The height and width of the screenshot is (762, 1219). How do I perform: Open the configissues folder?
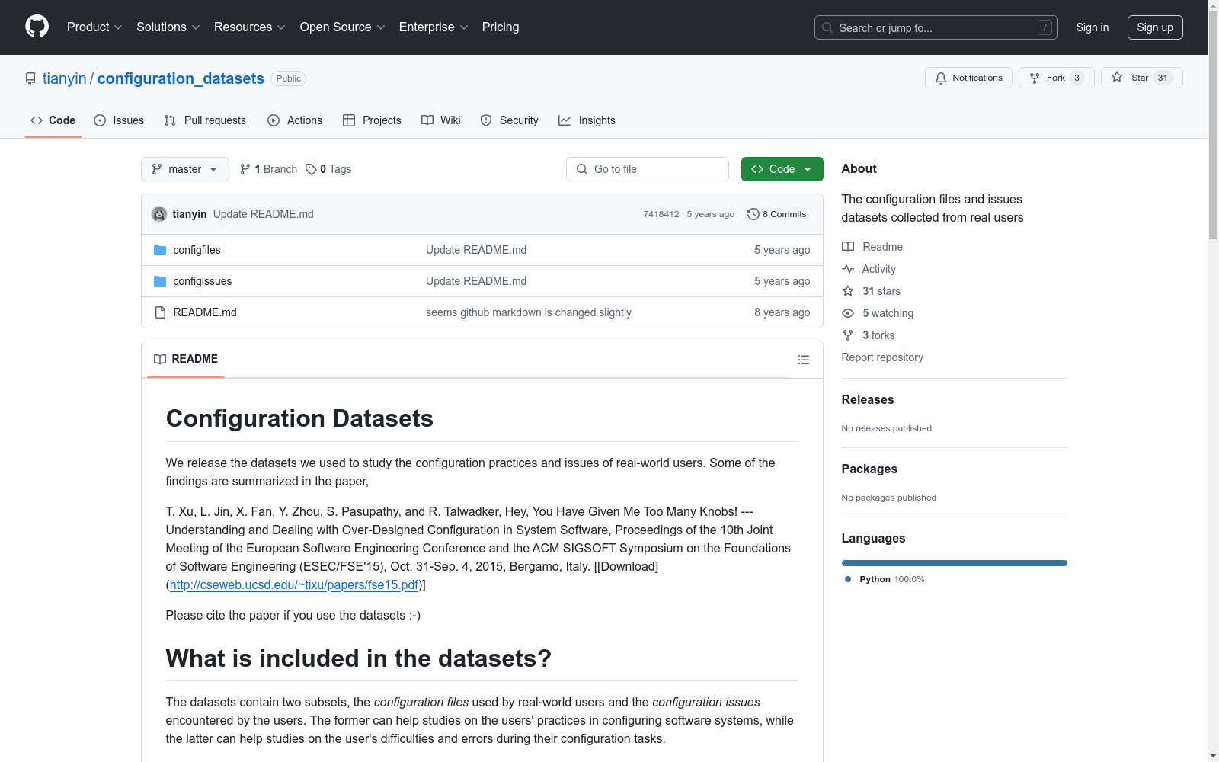(x=203, y=281)
